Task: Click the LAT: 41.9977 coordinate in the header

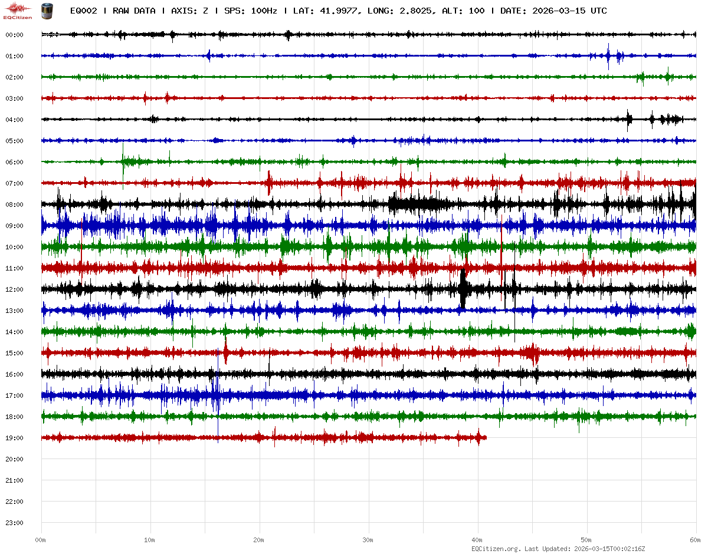Action: [x=326, y=11]
